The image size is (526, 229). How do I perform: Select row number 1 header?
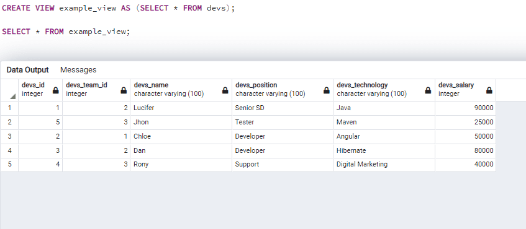click(9, 108)
